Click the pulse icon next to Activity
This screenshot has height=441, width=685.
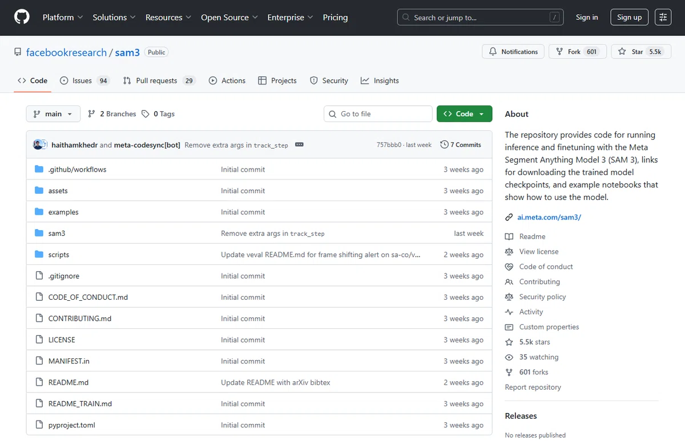[509, 312]
